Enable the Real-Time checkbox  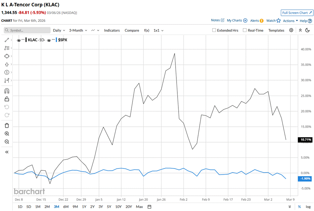tap(244, 30)
